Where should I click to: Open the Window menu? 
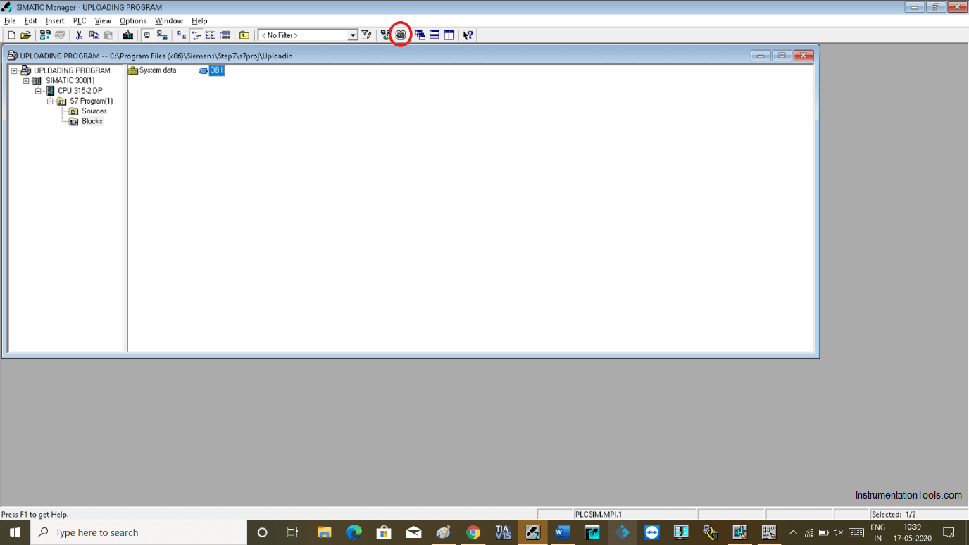click(169, 20)
